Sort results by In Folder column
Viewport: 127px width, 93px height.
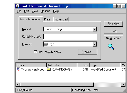(x=62, y=65)
